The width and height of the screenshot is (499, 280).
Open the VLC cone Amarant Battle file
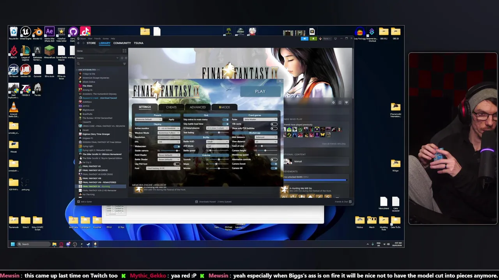(x=14, y=109)
